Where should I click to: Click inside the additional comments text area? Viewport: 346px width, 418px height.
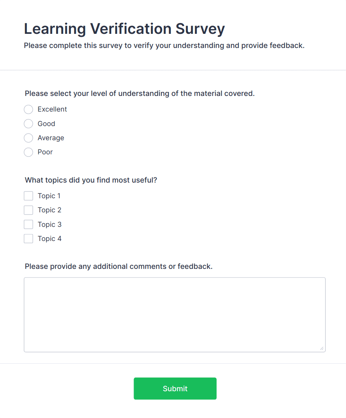click(x=174, y=314)
